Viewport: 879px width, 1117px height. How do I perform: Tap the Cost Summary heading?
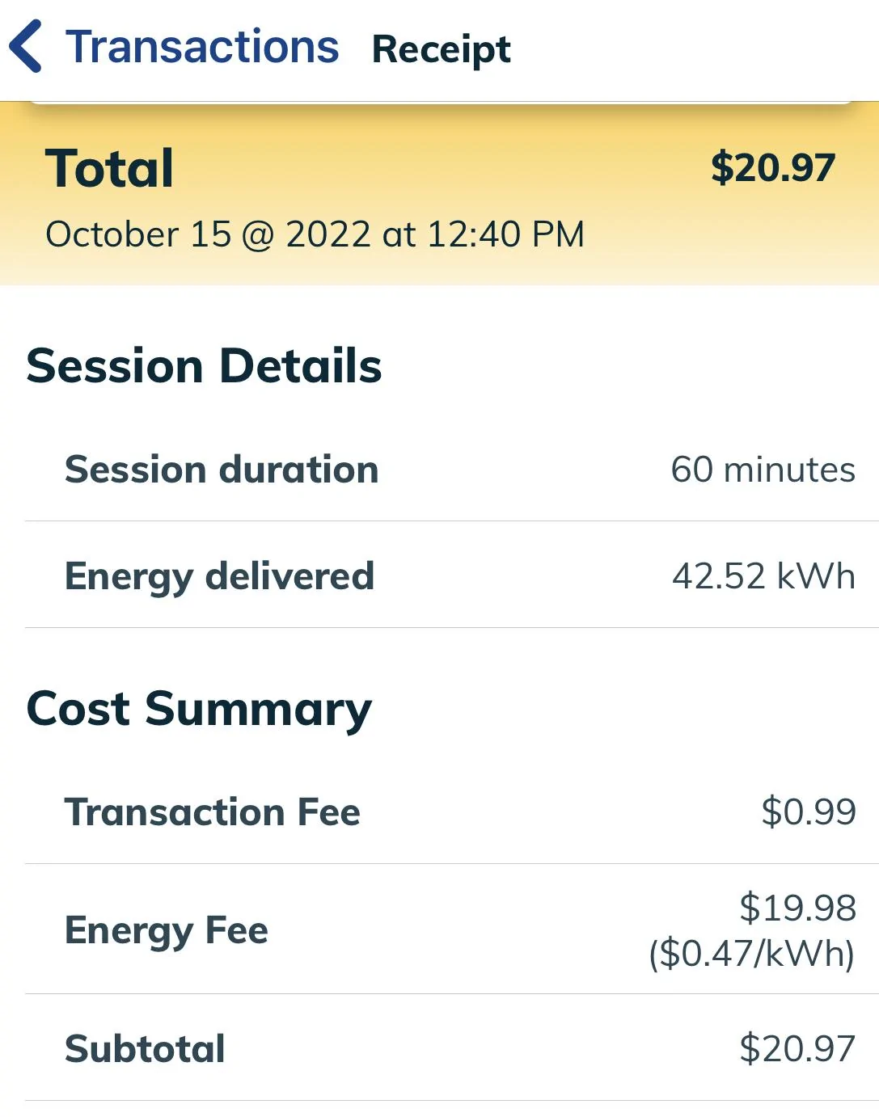click(199, 709)
